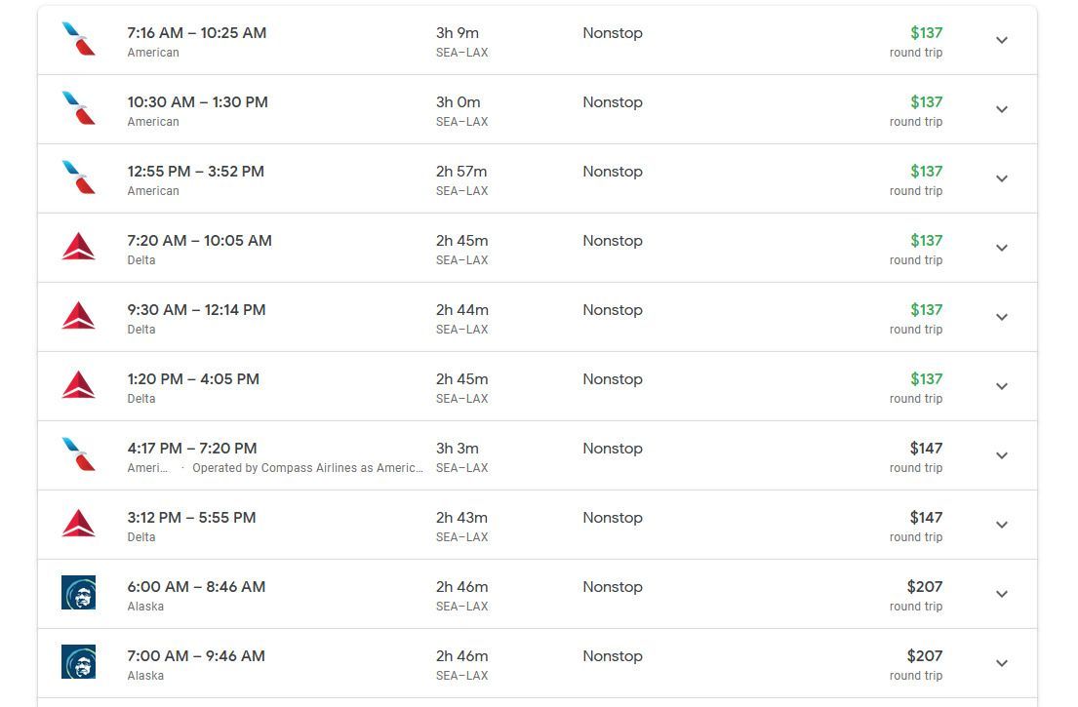Click 2h 45m duration on 7:20 AM flight
Viewport: 1078px width, 707px height.
pos(462,241)
